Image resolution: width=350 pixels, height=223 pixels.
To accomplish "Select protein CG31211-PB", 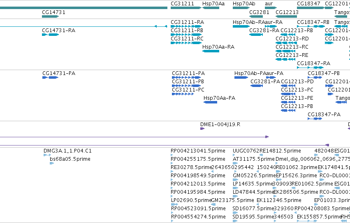I will click(186, 86).
